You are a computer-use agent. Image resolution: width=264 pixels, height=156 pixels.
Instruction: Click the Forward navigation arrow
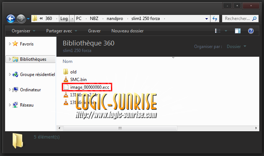21,18
